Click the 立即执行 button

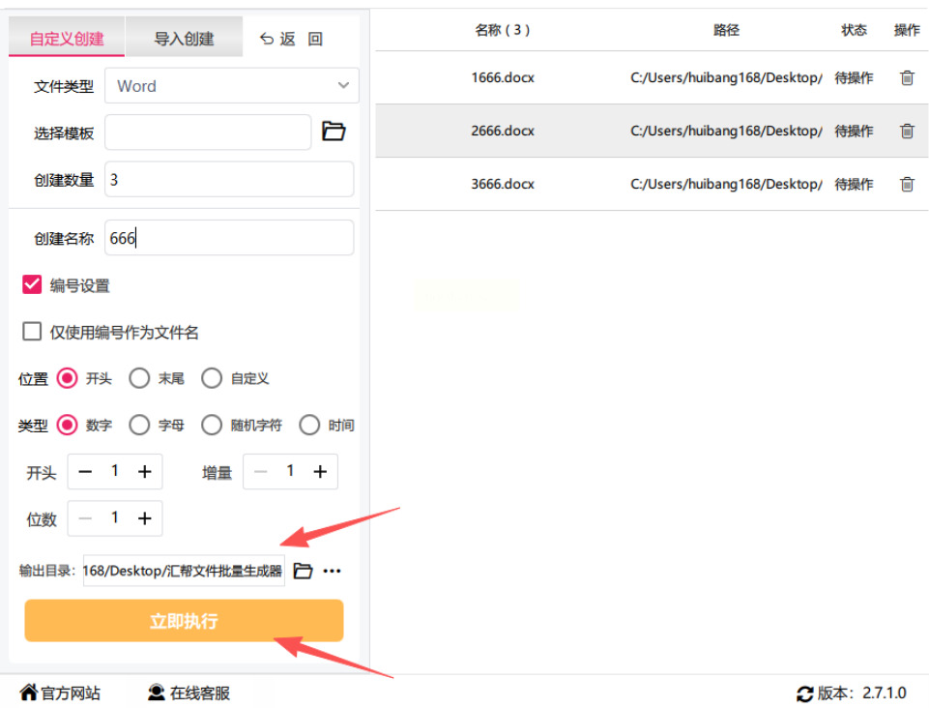[x=184, y=620]
